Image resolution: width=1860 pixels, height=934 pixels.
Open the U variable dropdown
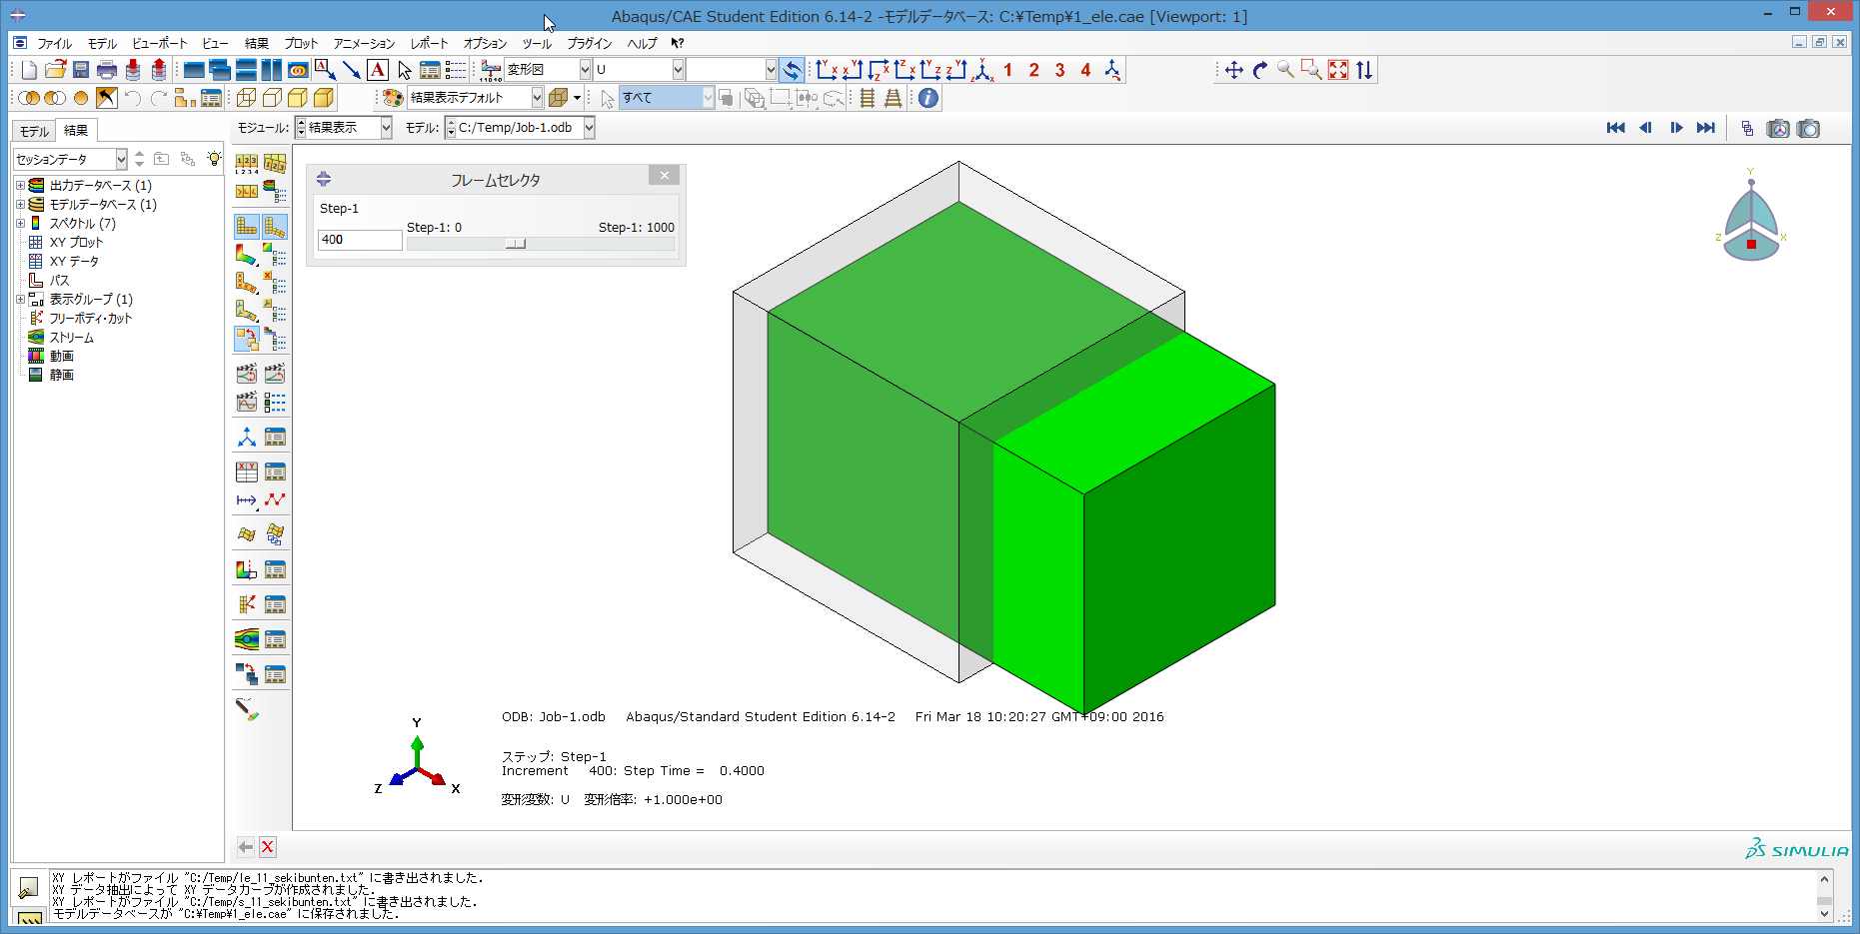click(678, 70)
